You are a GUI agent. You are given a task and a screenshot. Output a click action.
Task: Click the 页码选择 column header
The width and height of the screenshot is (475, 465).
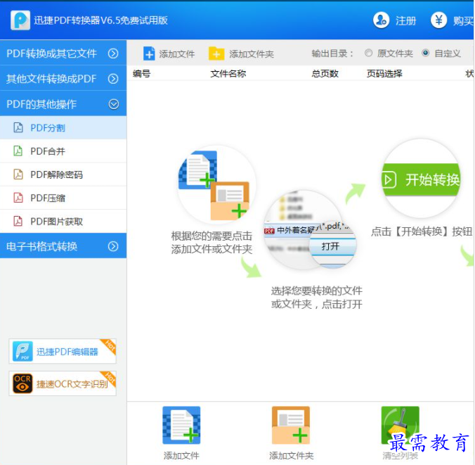click(384, 73)
